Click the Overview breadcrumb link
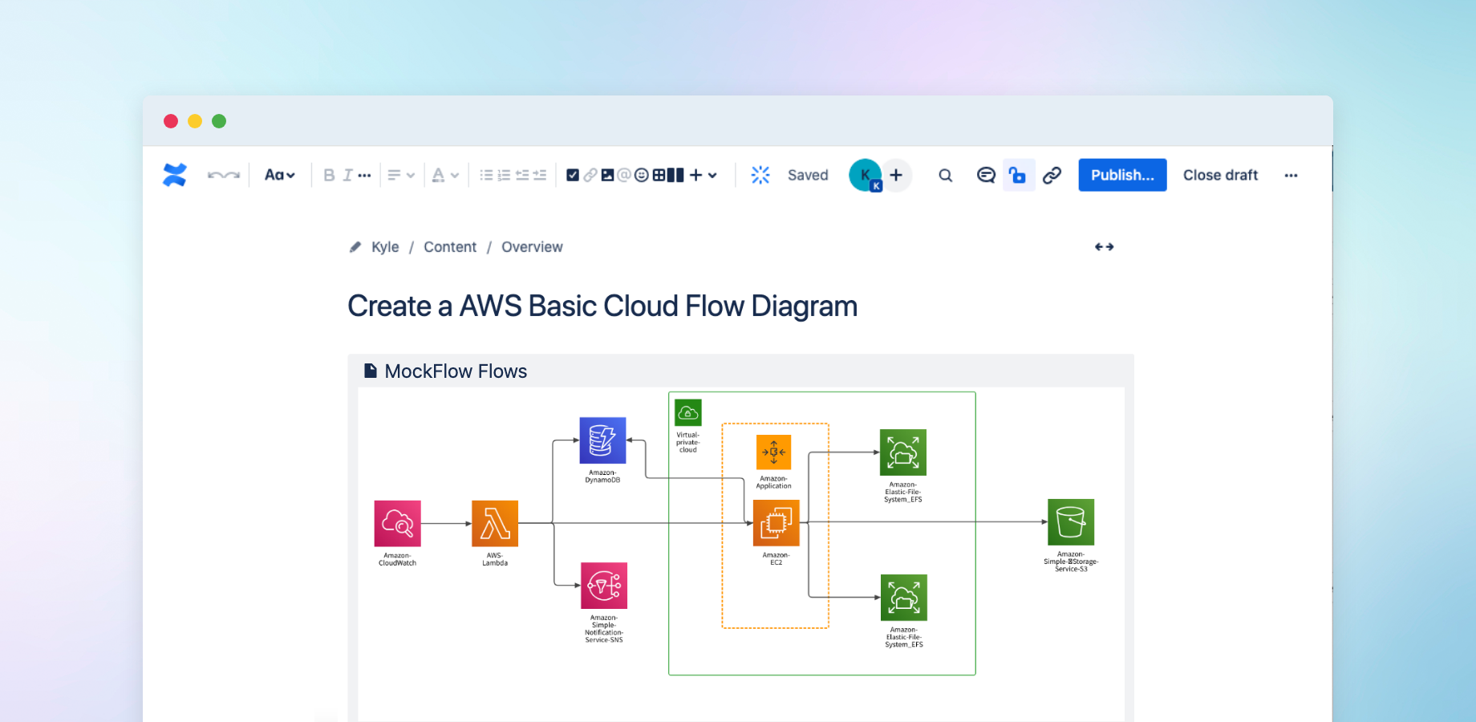The height and width of the screenshot is (722, 1476). click(532, 247)
